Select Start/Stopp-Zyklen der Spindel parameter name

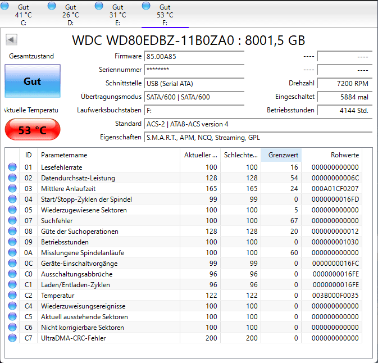(x=86, y=199)
